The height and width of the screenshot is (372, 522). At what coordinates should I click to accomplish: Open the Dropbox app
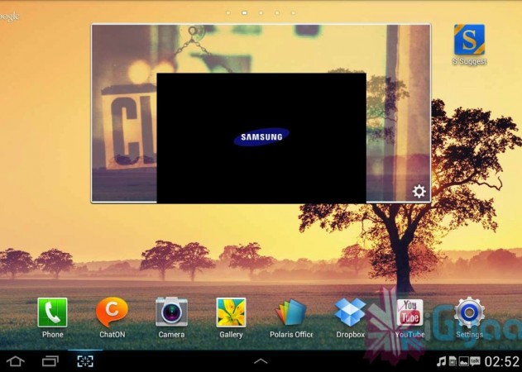[350, 312]
